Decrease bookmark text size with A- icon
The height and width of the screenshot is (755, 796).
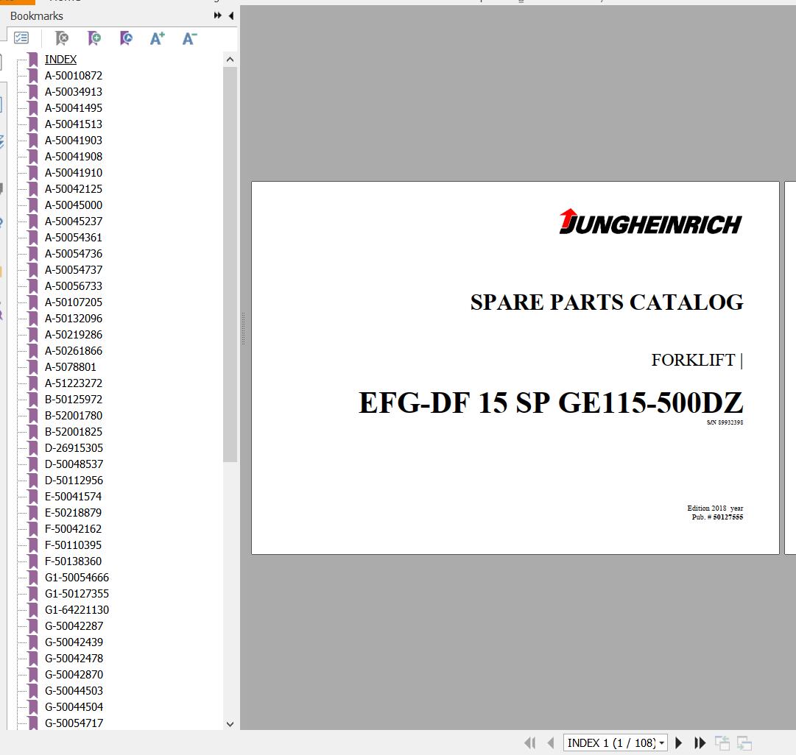coord(189,38)
